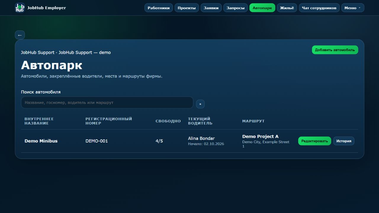Switch to the Проекты tab
Screen dimensions: 379x213
click(187, 8)
